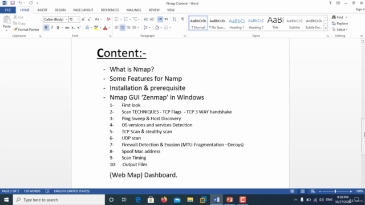Image resolution: width=365 pixels, height=205 pixels.
Task: Click the Grow Font icon
Action: click(x=83, y=19)
